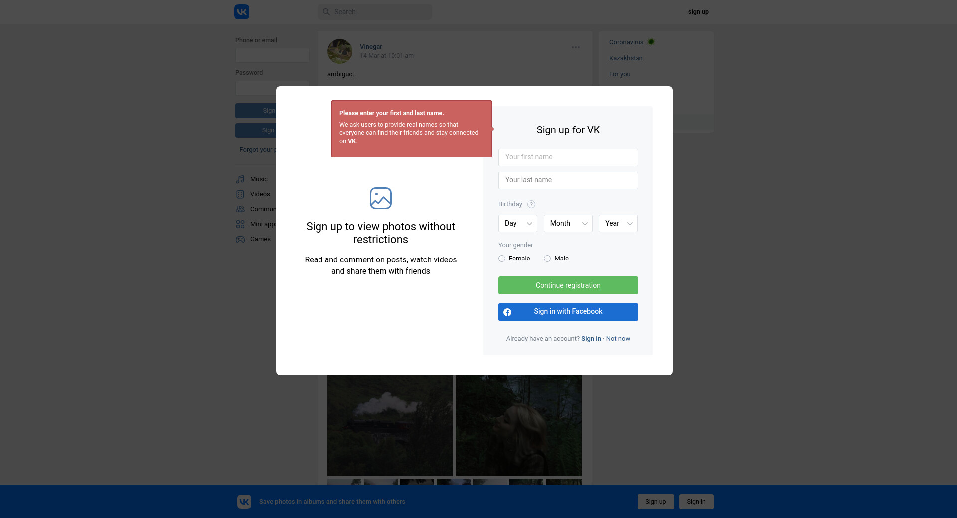
Task: Focus the Your first name field
Action: tap(568, 157)
